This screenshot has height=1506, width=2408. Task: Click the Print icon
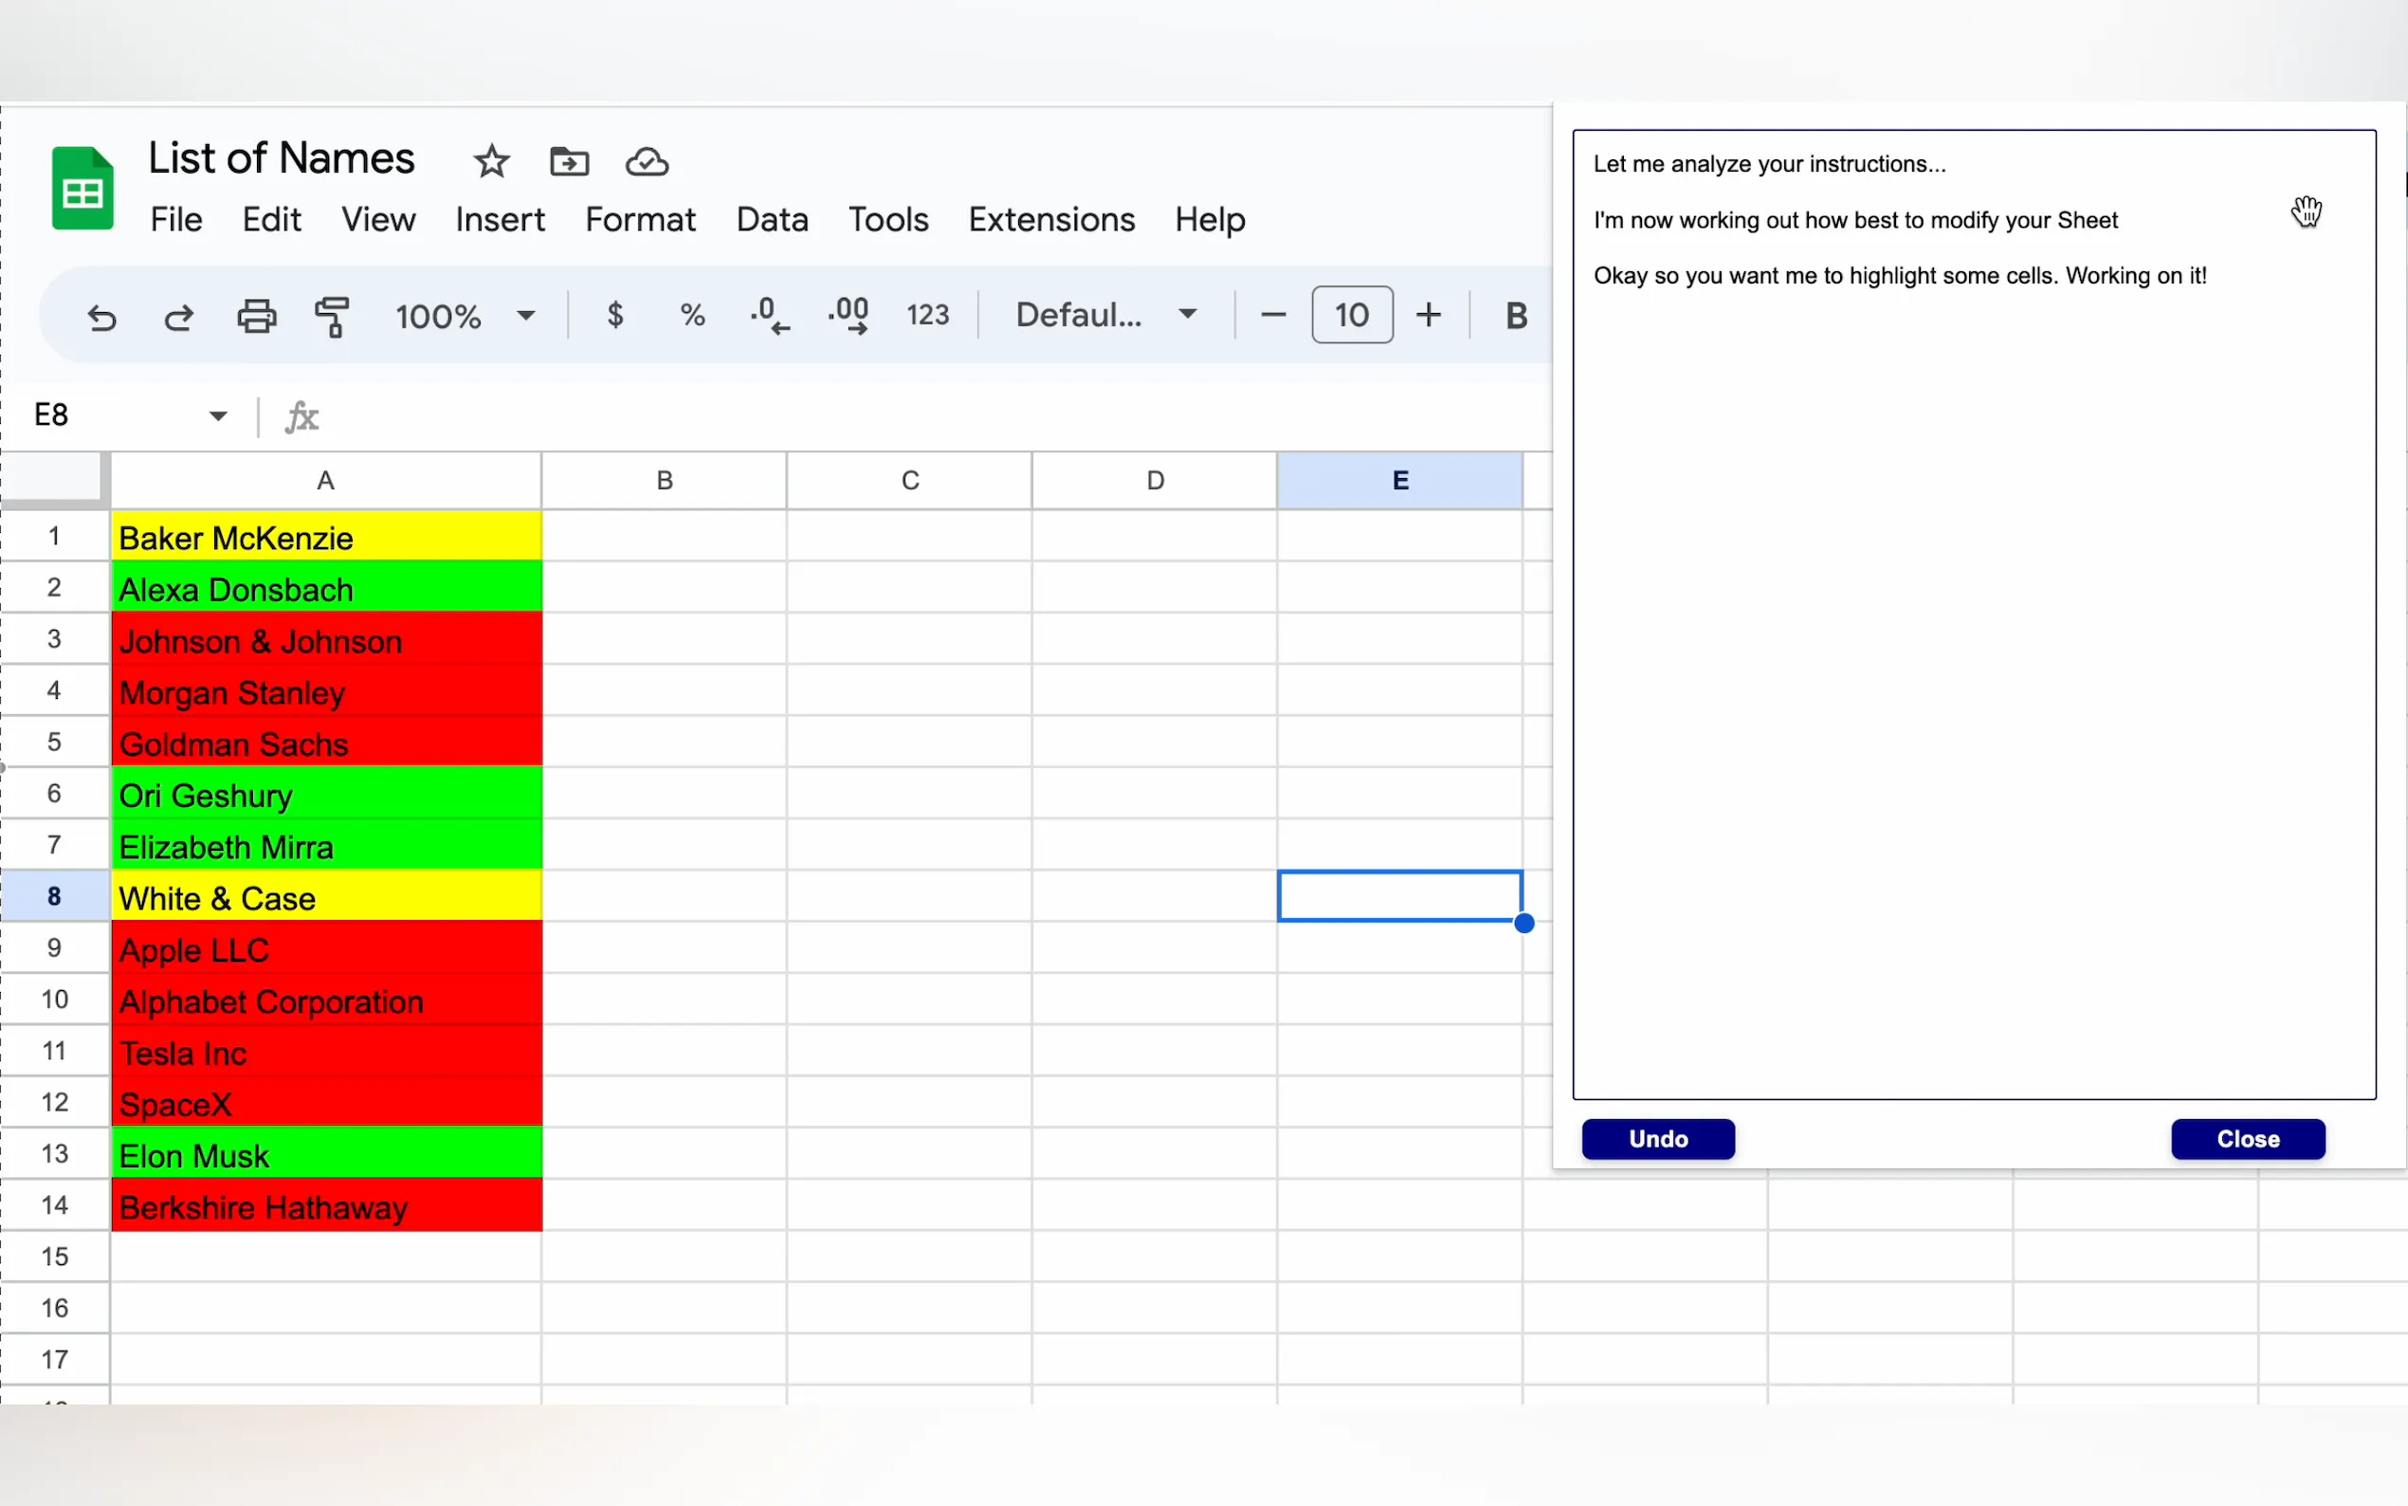tap(256, 317)
